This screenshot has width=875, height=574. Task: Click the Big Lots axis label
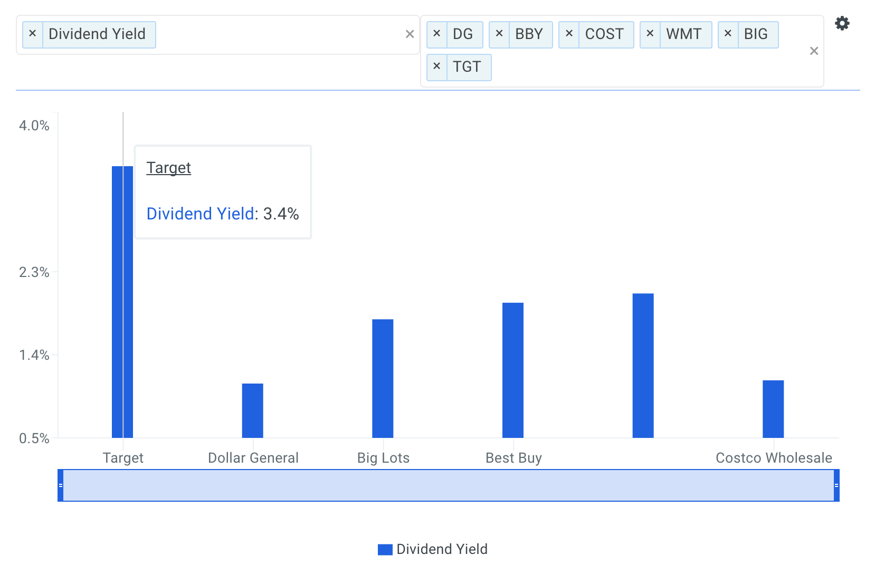(383, 458)
